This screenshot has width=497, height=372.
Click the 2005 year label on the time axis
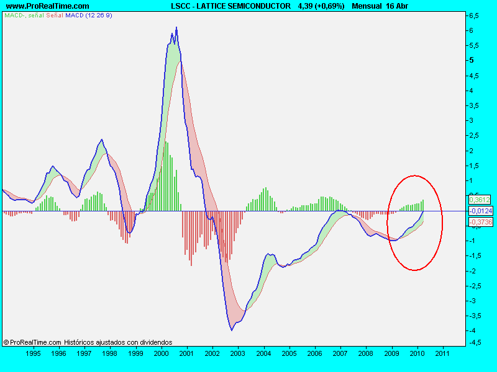(289, 353)
